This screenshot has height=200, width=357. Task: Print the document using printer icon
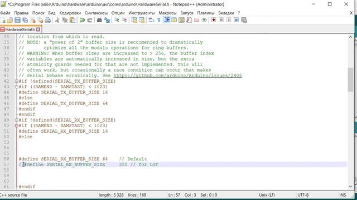pyautogui.click(x=47, y=20)
